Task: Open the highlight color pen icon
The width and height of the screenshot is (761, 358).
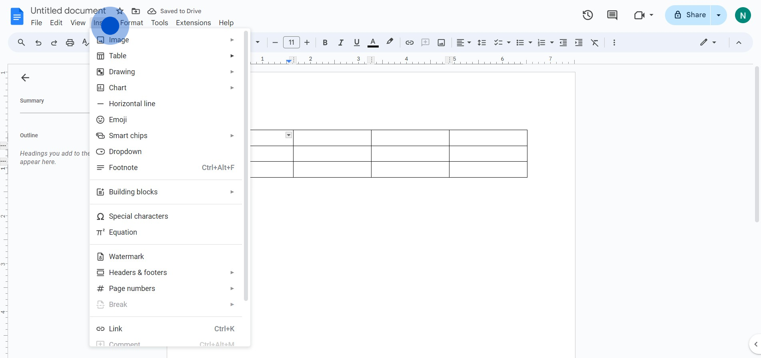Action: [389, 42]
